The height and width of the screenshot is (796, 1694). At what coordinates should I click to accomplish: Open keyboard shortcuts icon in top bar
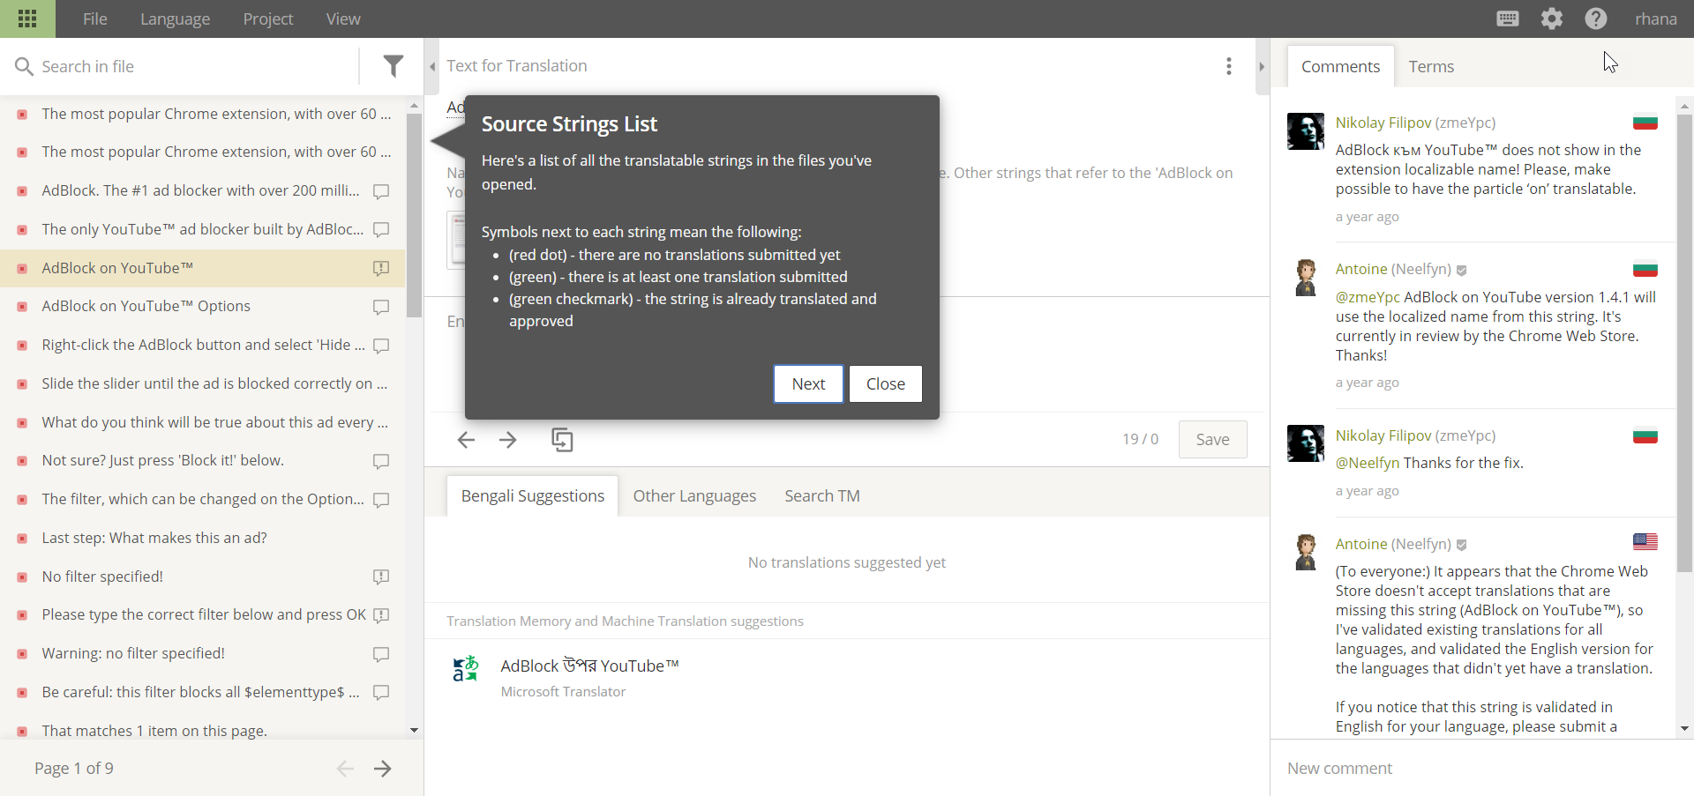tap(1508, 19)
